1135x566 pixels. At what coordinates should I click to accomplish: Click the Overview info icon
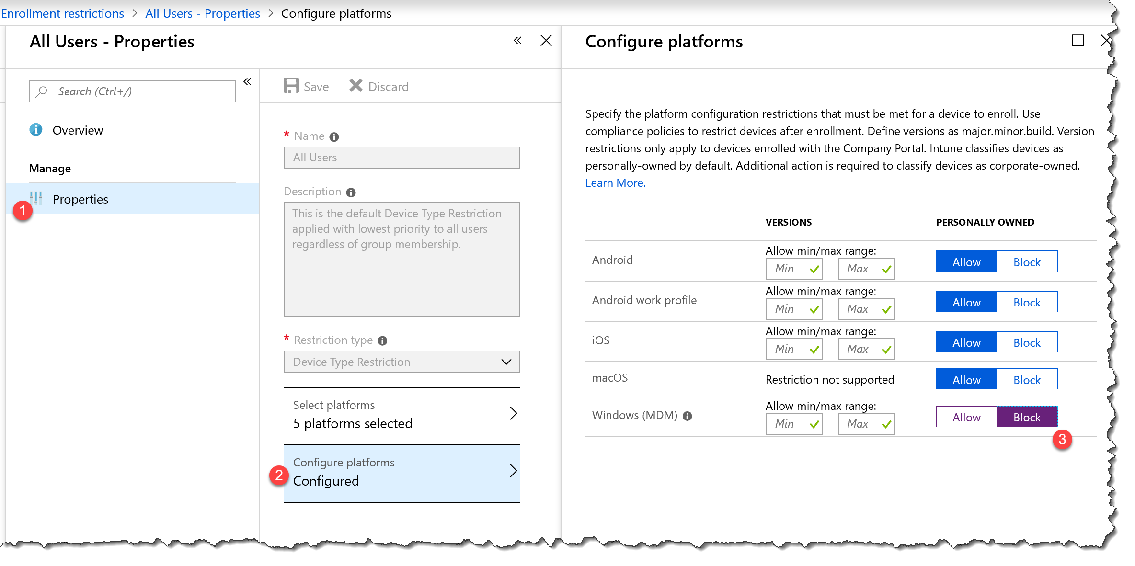tap(36, 130)
